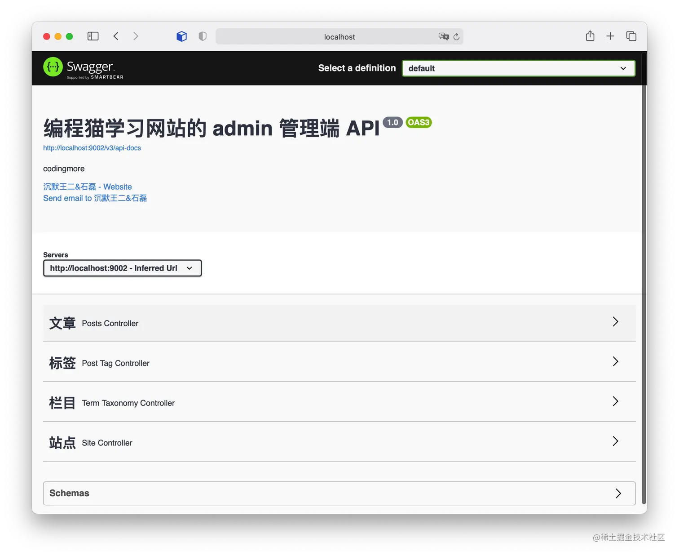The image size is (679, 556).
Task: Click the 文章 Posts Controller title
Action: pyautogui.click(x=94, y=323)
